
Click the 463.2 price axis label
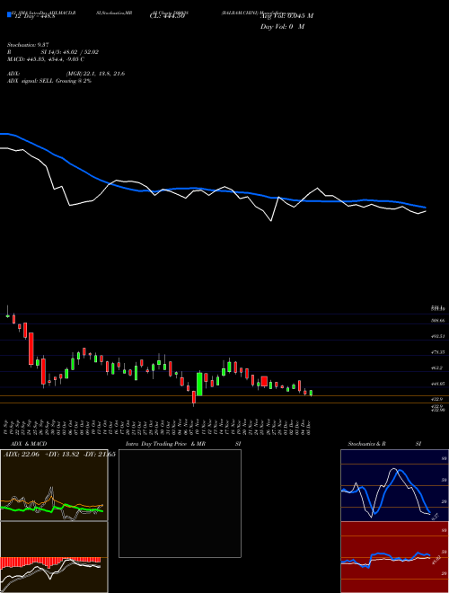[x=436, y=367]
